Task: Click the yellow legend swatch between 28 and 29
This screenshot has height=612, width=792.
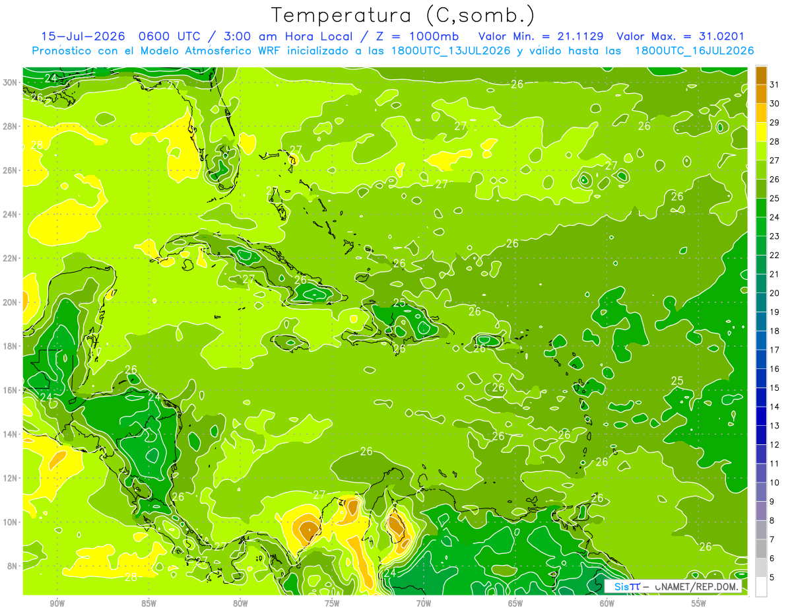Action: (761, 132)
